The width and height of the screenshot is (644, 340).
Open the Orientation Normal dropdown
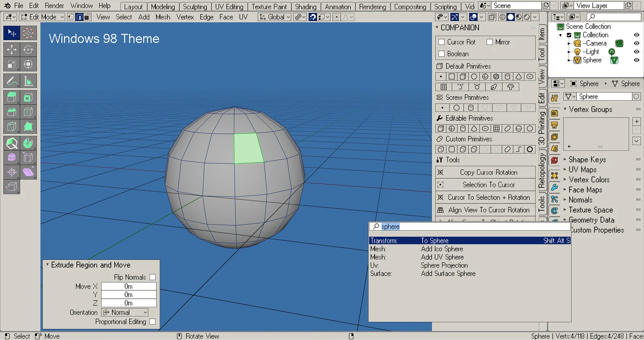(x=125, y=312)
